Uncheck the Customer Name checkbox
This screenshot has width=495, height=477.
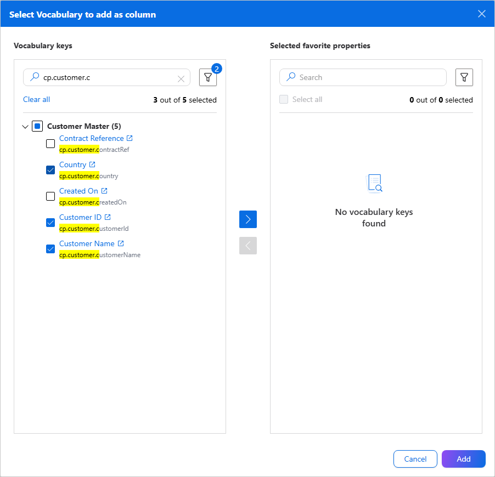click(x=50, y=249)
